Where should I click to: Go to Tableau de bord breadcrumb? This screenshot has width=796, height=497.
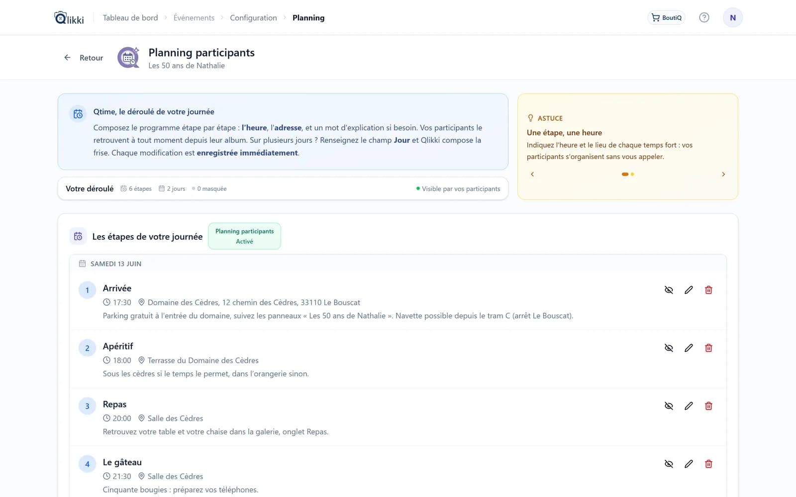(130, 18)
